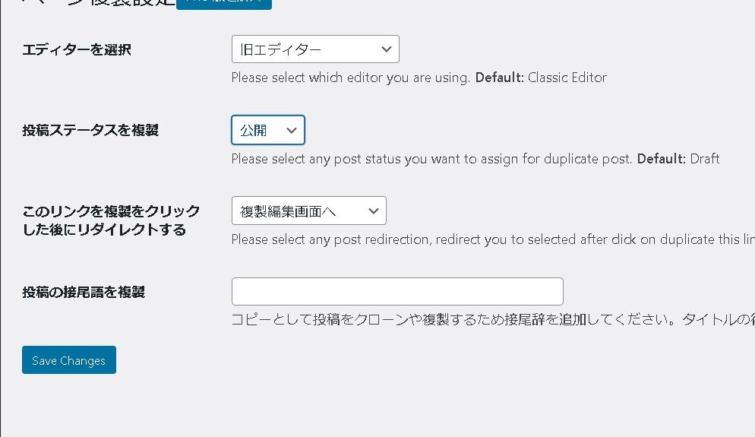Screen dimensions: 755x437
Task: Click the chevron arrow on the 公開 select
Action: 292,130
